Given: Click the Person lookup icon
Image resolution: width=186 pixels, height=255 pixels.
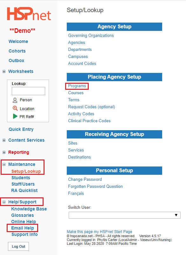Looking at the screenshot, I should pos(15,100).
